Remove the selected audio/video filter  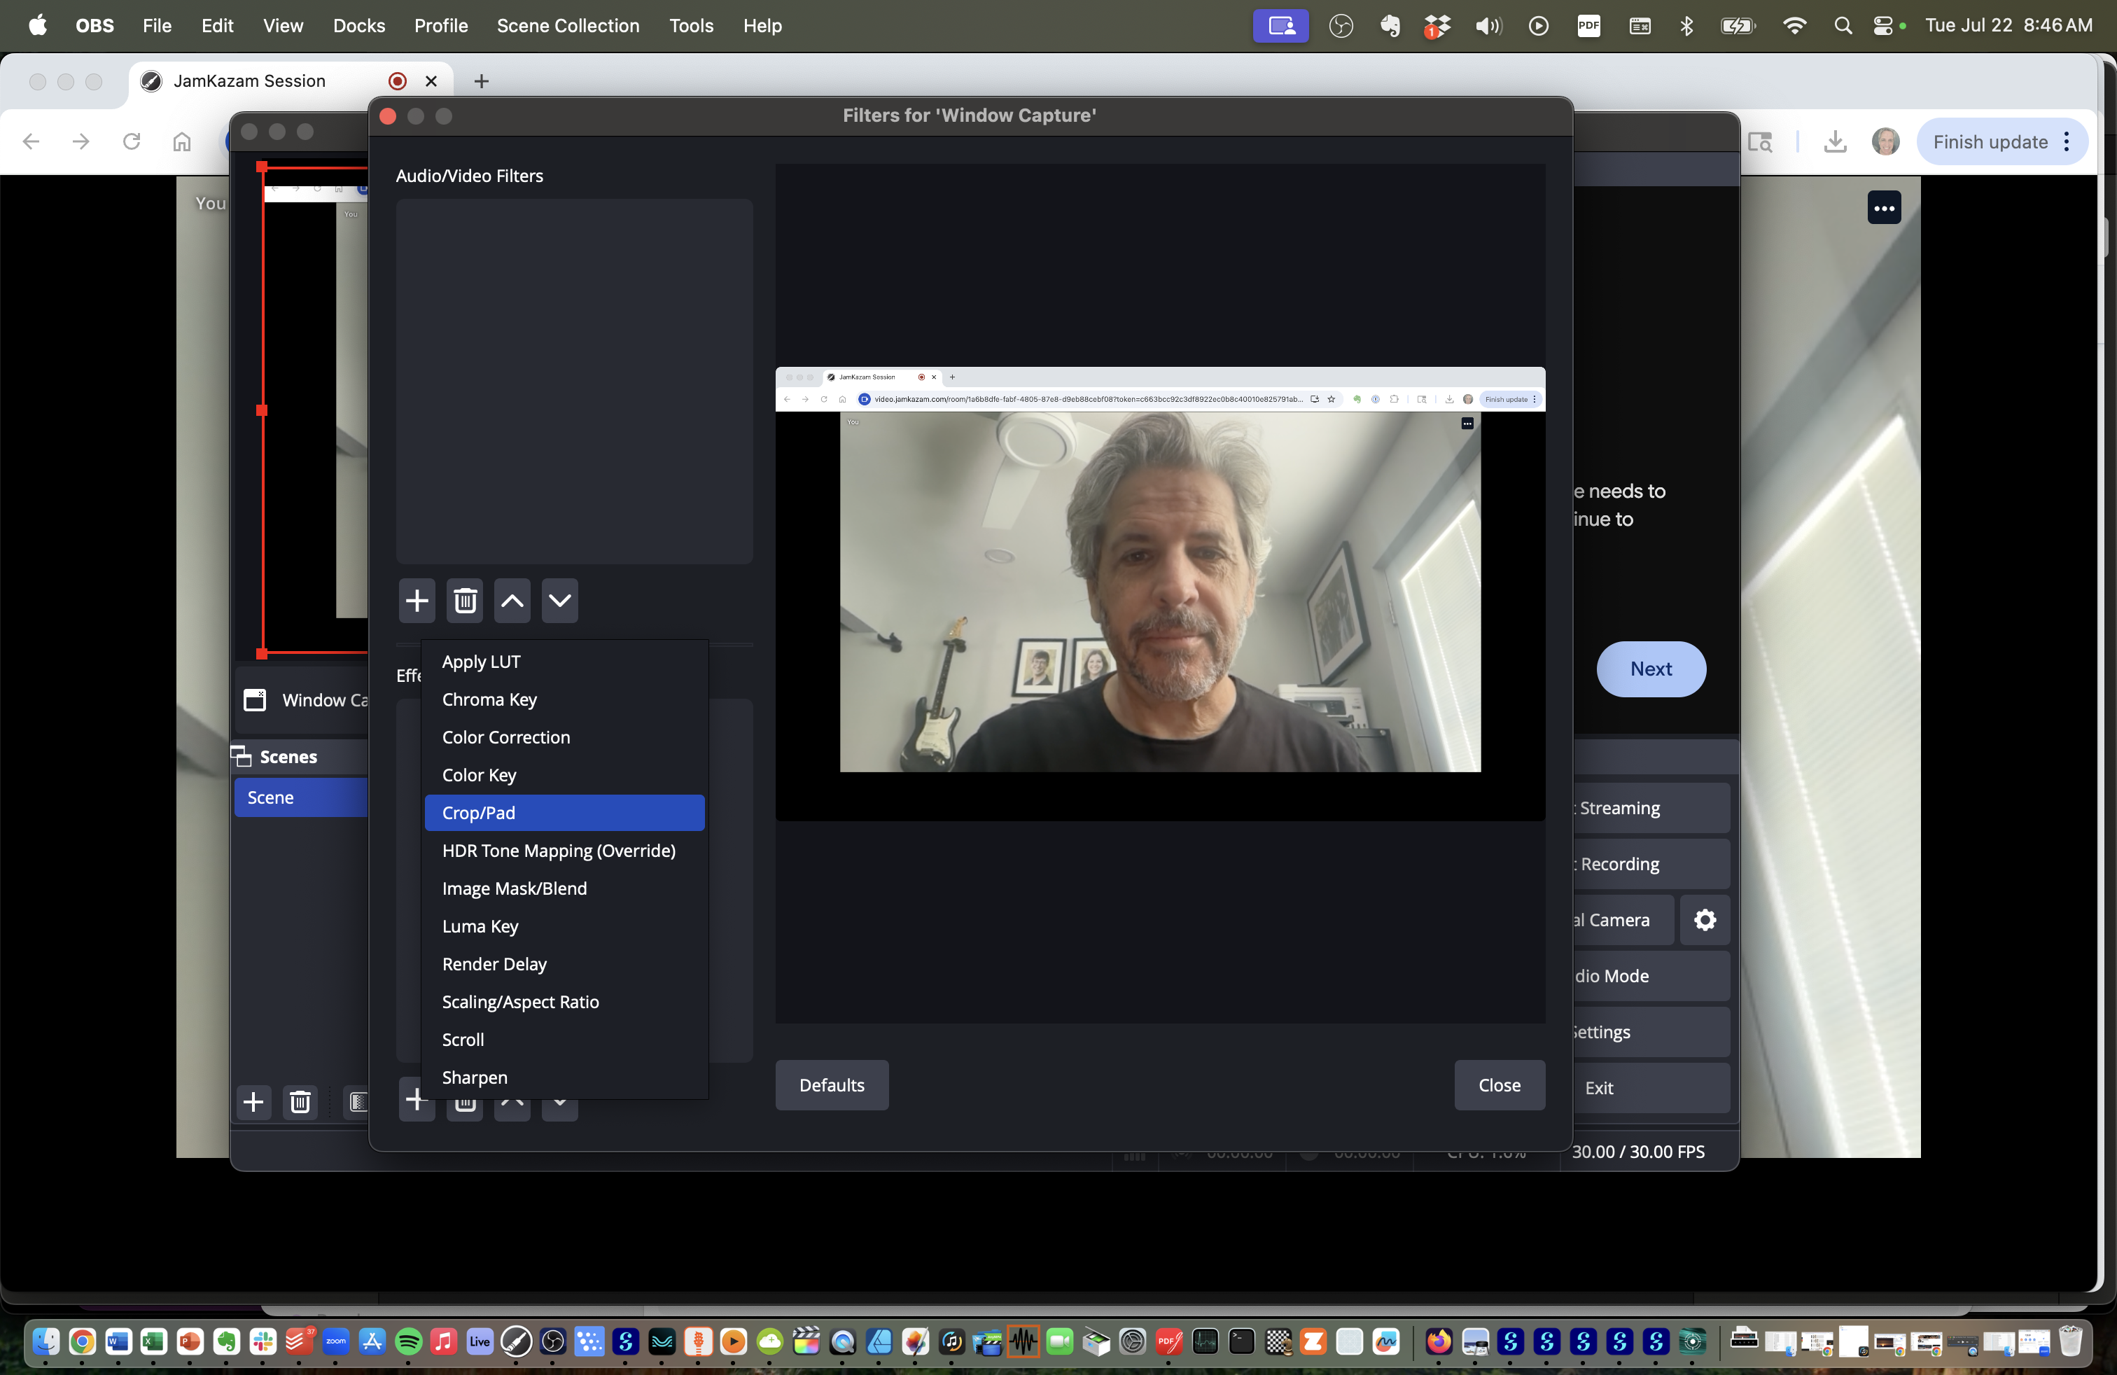tap(464, 601)
